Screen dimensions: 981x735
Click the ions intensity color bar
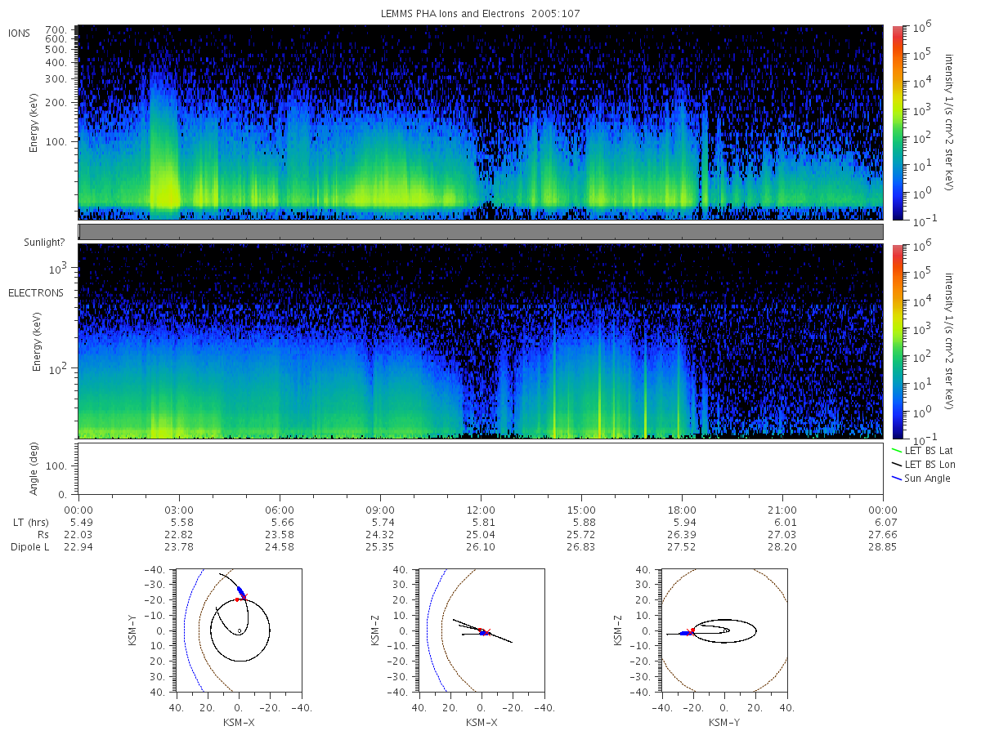(x=897, y=122)
